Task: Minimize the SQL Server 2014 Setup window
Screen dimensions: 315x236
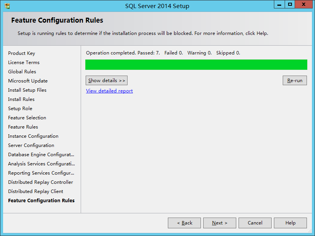Action: (x=279, y=5)
